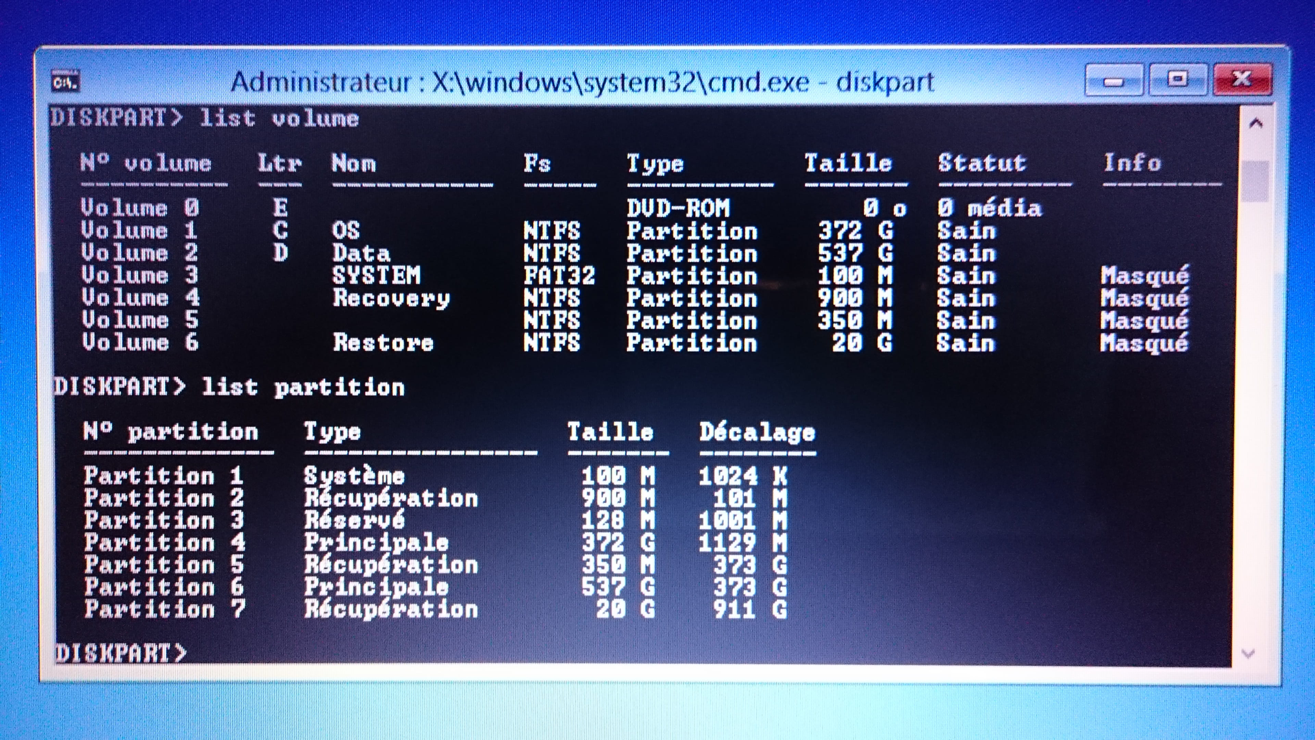Select the 'Partition 1' row label

pos(163,476)
